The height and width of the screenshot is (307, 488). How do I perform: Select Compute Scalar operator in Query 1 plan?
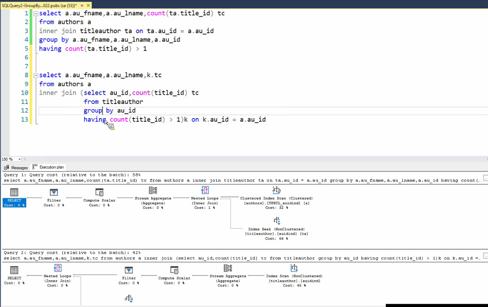click(x=99, y=197)
